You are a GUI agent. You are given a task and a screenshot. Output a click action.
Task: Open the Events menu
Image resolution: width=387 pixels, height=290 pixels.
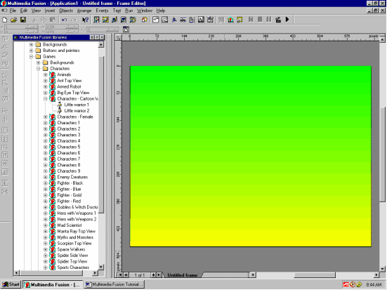coord(102,11)
